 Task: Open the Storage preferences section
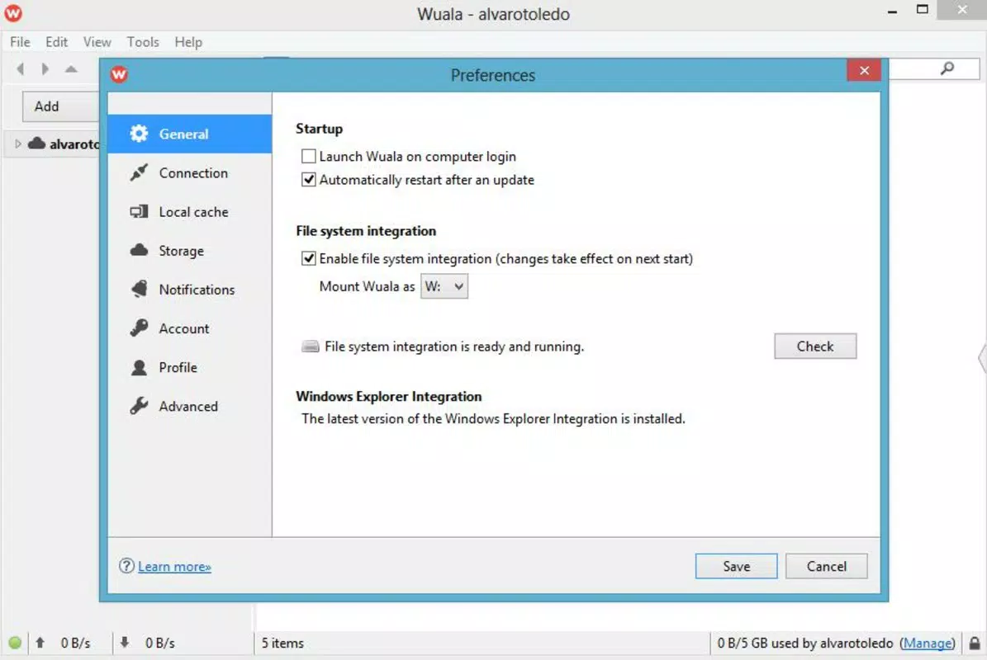189,251
